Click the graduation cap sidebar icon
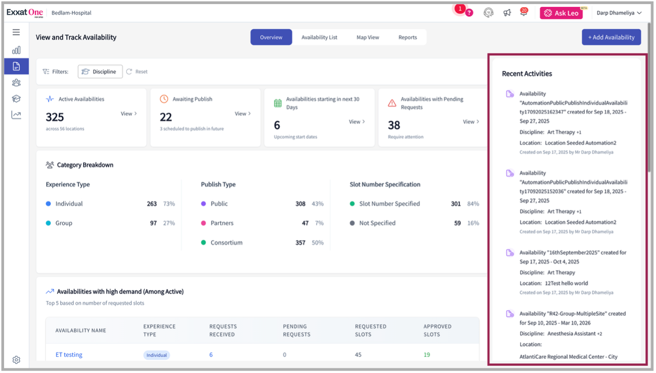This screenshot has width=656, height=373. 16,99
